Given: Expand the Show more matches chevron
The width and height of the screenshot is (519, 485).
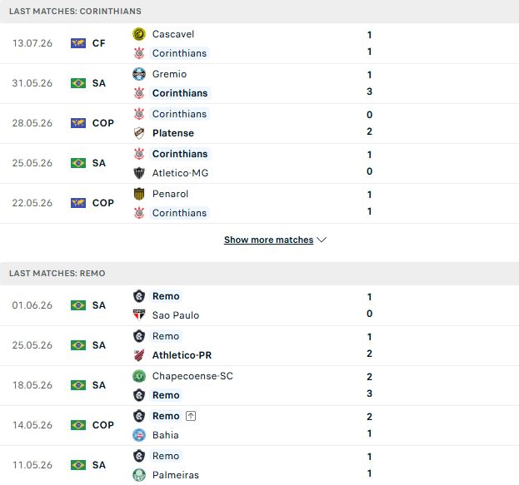Looking at the screenshot, I should point(322,240).
